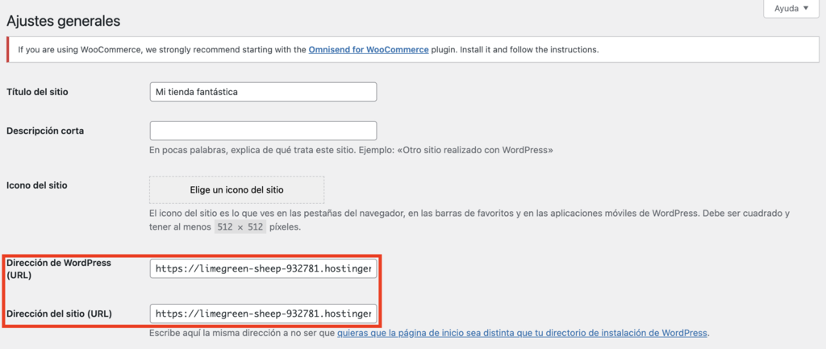This screenshot has height=349, width=826.
Task: Click the "En pocas palabras" help text
Action: 351,150
